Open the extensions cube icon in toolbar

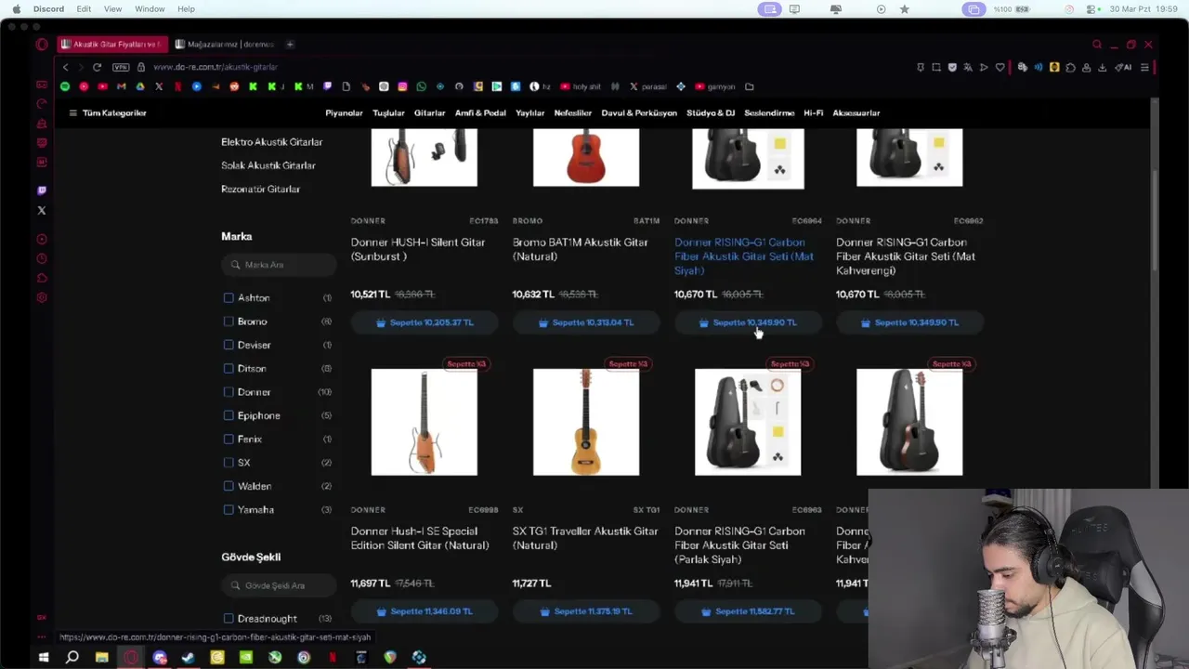coord(1070,67)
